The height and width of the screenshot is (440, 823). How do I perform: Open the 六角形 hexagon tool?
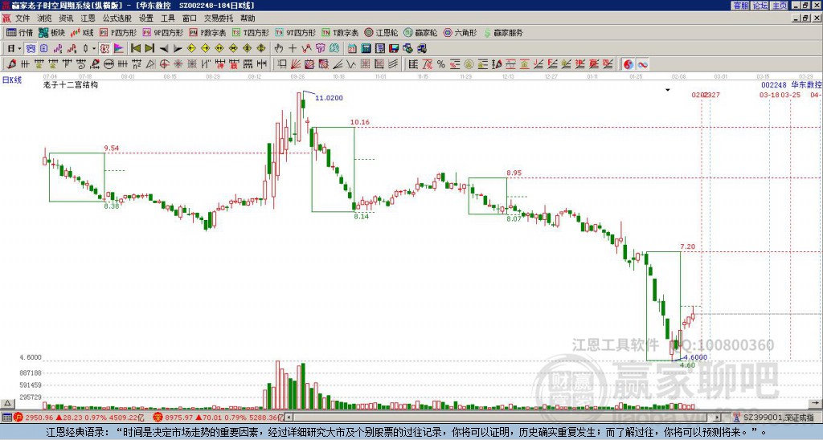pyautogui.click(x=460, y=32)
